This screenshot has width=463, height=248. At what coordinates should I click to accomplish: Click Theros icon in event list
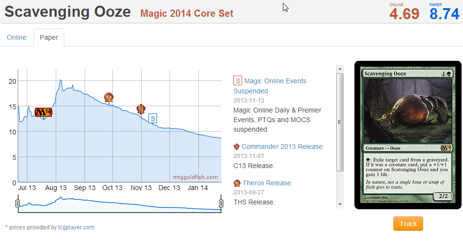237,183
